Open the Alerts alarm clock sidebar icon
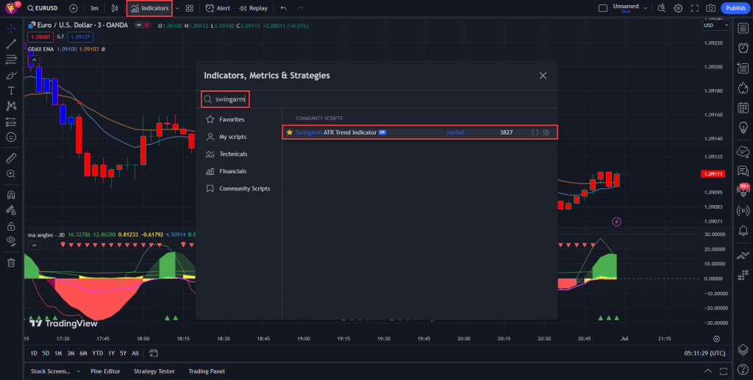753x380 pixels. click(743, 48)
